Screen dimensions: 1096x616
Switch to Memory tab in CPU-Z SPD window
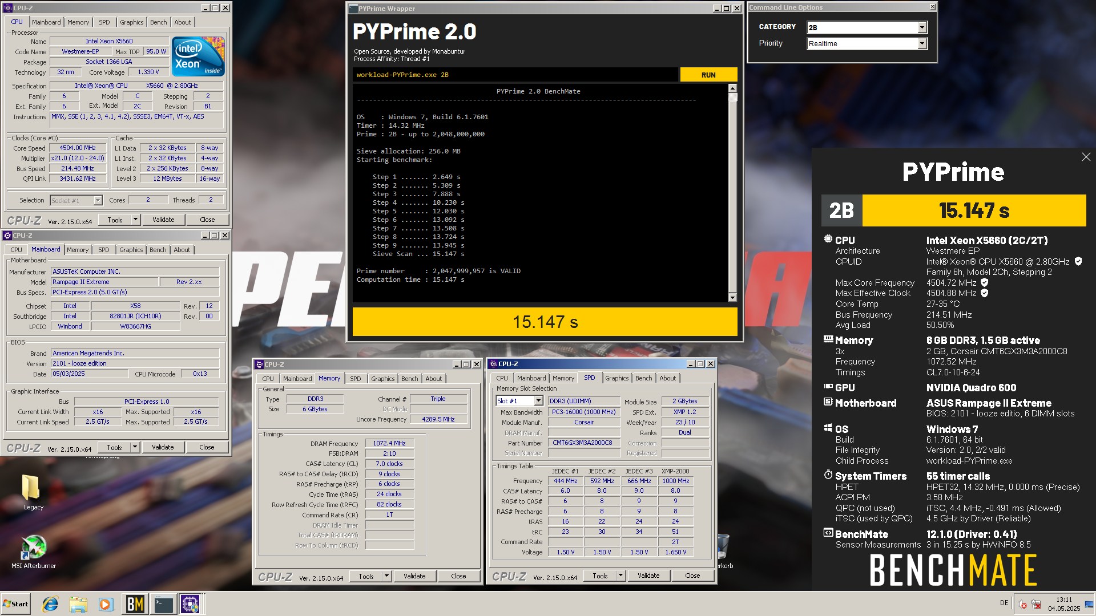pyautogui.click(x=563, y=378)
